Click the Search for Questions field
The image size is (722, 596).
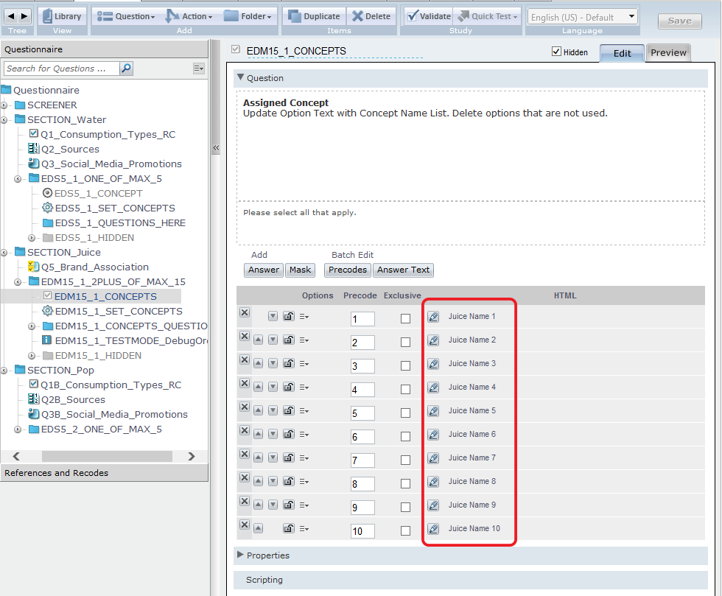click(x=62, y=69)
